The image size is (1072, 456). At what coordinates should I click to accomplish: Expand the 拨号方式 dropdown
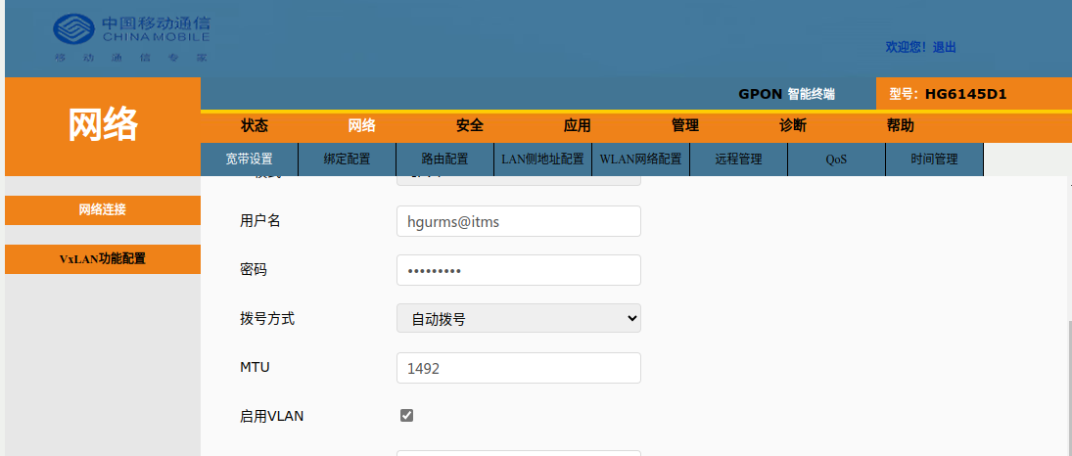(518, 319)
